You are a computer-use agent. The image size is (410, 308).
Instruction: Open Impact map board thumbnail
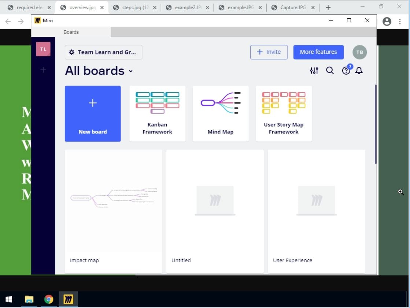tap(114, 201)
